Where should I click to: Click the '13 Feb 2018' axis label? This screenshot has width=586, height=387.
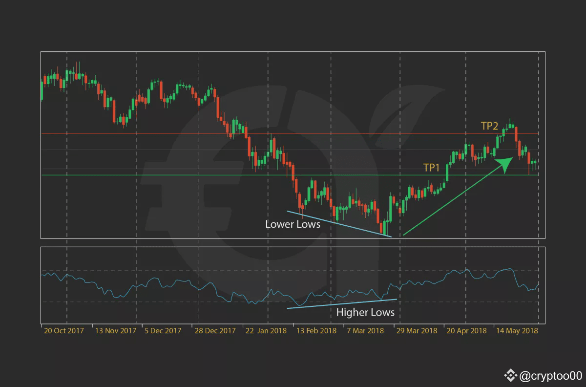coord(316,331)
